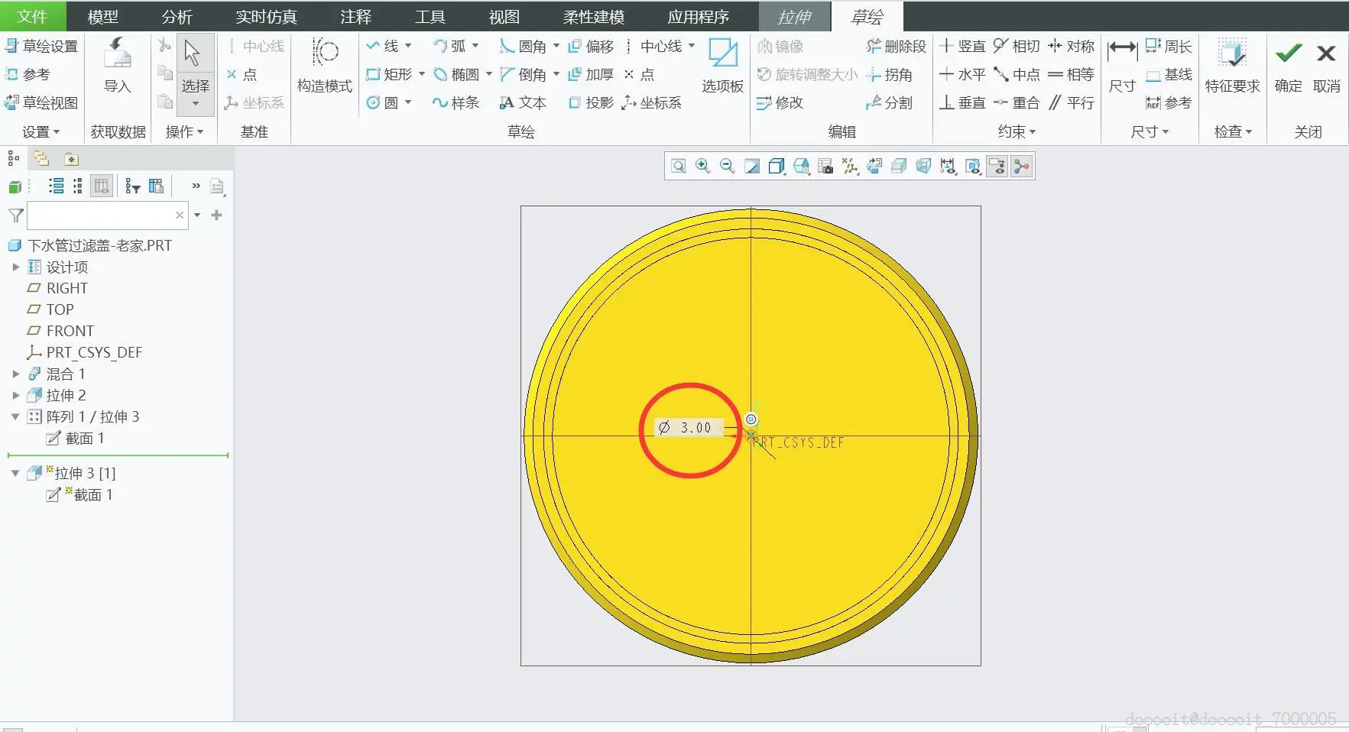Click the 文本 text sketch tool
The image size is (1349, 732).
[523, 102]
